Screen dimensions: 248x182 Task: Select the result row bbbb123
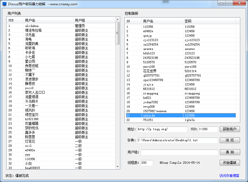tap(181, 53)
